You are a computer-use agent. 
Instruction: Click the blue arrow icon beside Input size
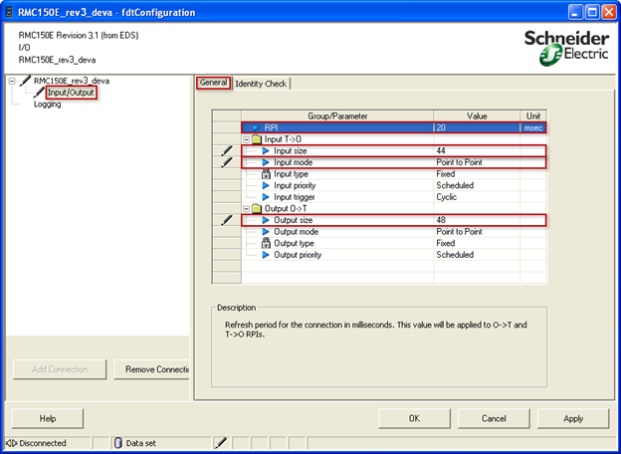pyautogui.click(x=266, y=151)
